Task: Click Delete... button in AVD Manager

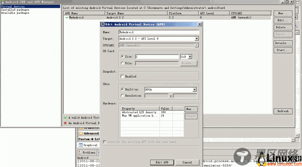Action: point(283,27)
